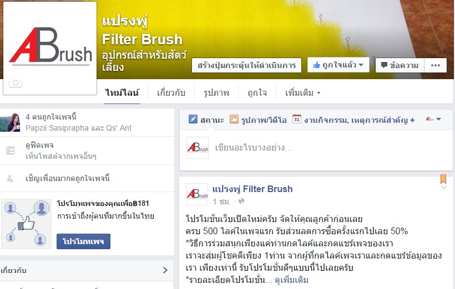Switch to the รูปภาพ tab

[216, 93]
